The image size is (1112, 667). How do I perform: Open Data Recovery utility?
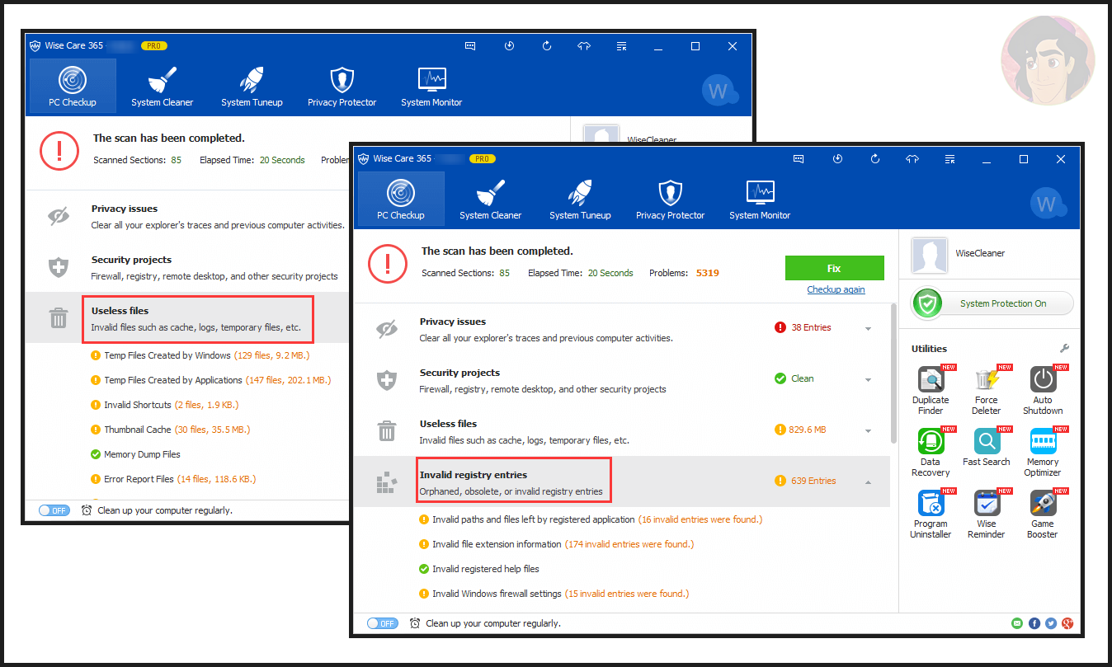pos(931,452)
